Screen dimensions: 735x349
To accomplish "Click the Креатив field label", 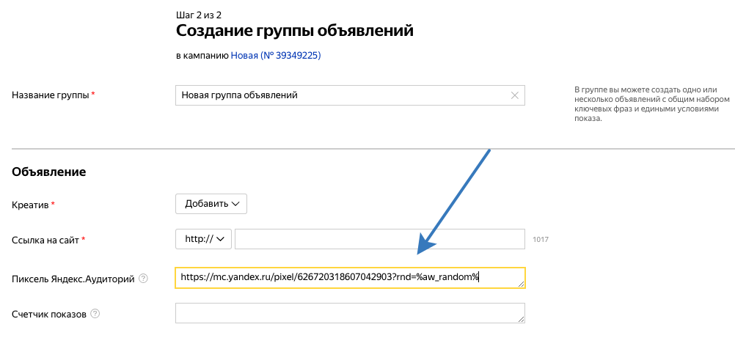I will coord(30,205).
